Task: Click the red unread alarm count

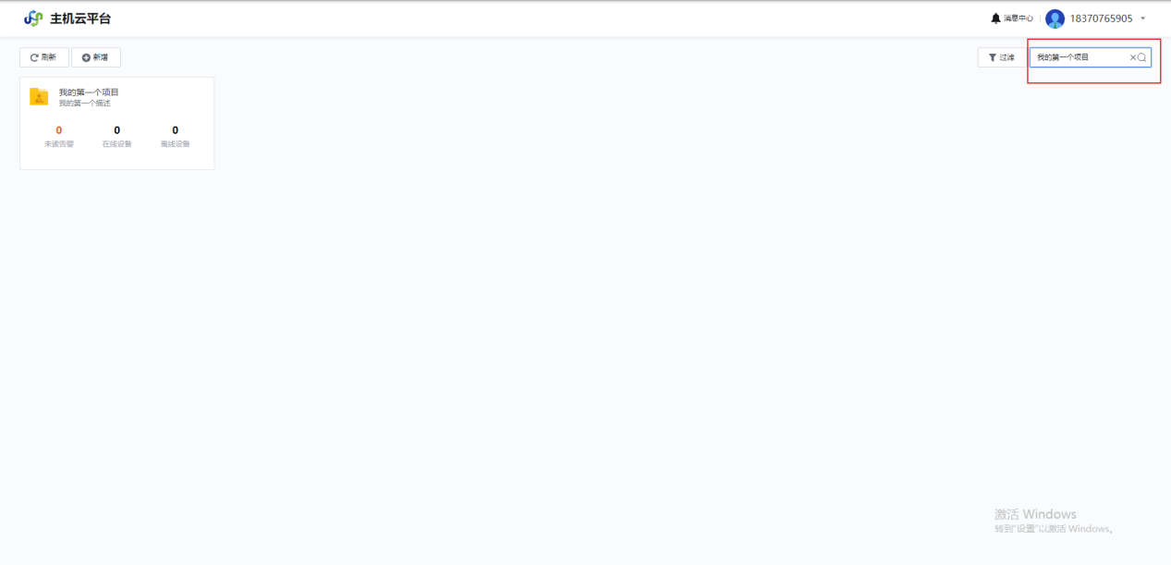Action: (x=59, y=130)
